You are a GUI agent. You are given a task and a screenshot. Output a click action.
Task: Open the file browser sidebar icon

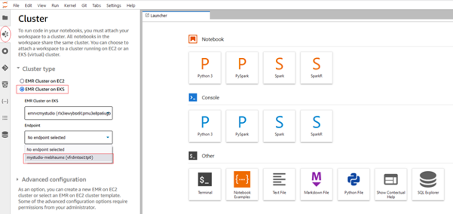click(x=5, y=17)
